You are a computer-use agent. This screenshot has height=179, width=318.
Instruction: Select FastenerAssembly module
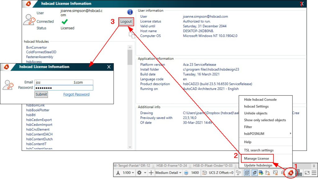pyautogui.click(x=39, y=57)
